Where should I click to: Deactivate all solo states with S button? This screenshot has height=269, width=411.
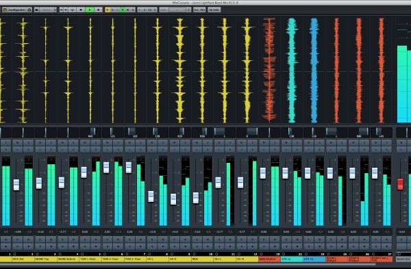113,10
